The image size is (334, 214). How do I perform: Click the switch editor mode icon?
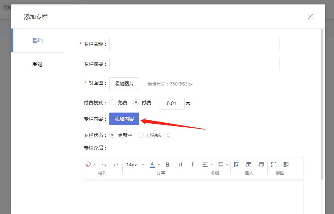pyautogui.click(x=286, y=164)
